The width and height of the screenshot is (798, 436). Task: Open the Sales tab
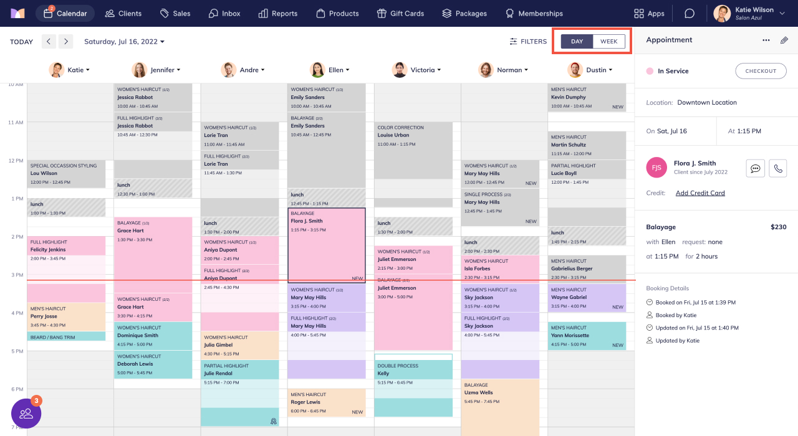pos(175,13)
